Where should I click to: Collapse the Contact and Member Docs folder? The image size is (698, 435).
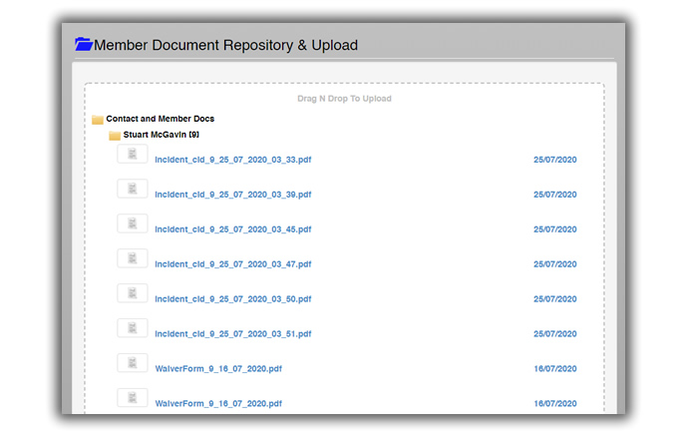(x=160, y=119)
